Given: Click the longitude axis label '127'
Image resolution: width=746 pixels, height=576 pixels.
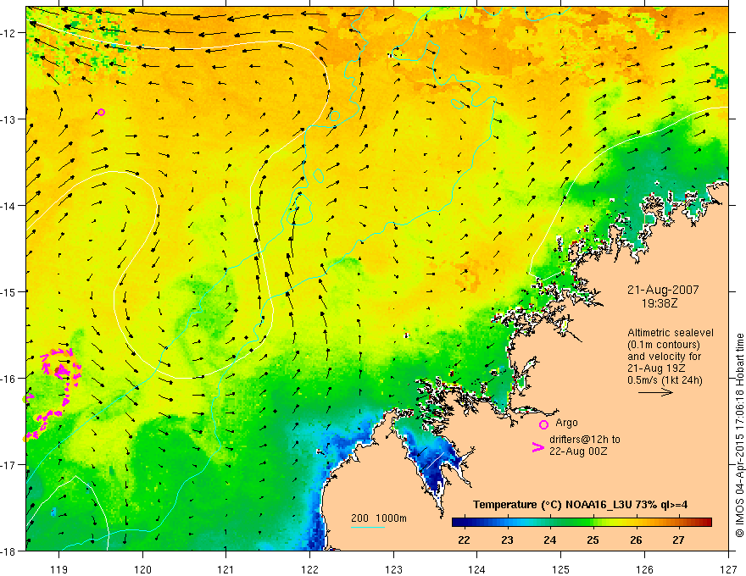Looking at the screenshot, I should [728, 569].
